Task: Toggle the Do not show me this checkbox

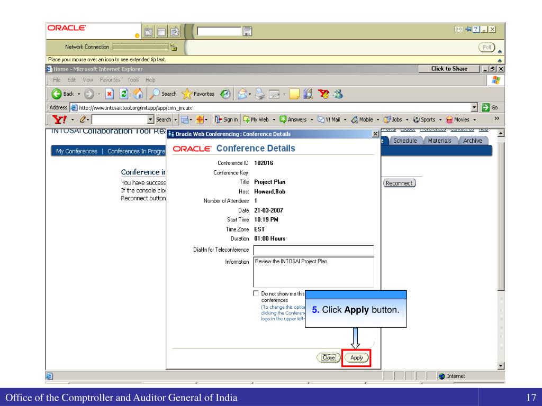Action: click(256, 293)
